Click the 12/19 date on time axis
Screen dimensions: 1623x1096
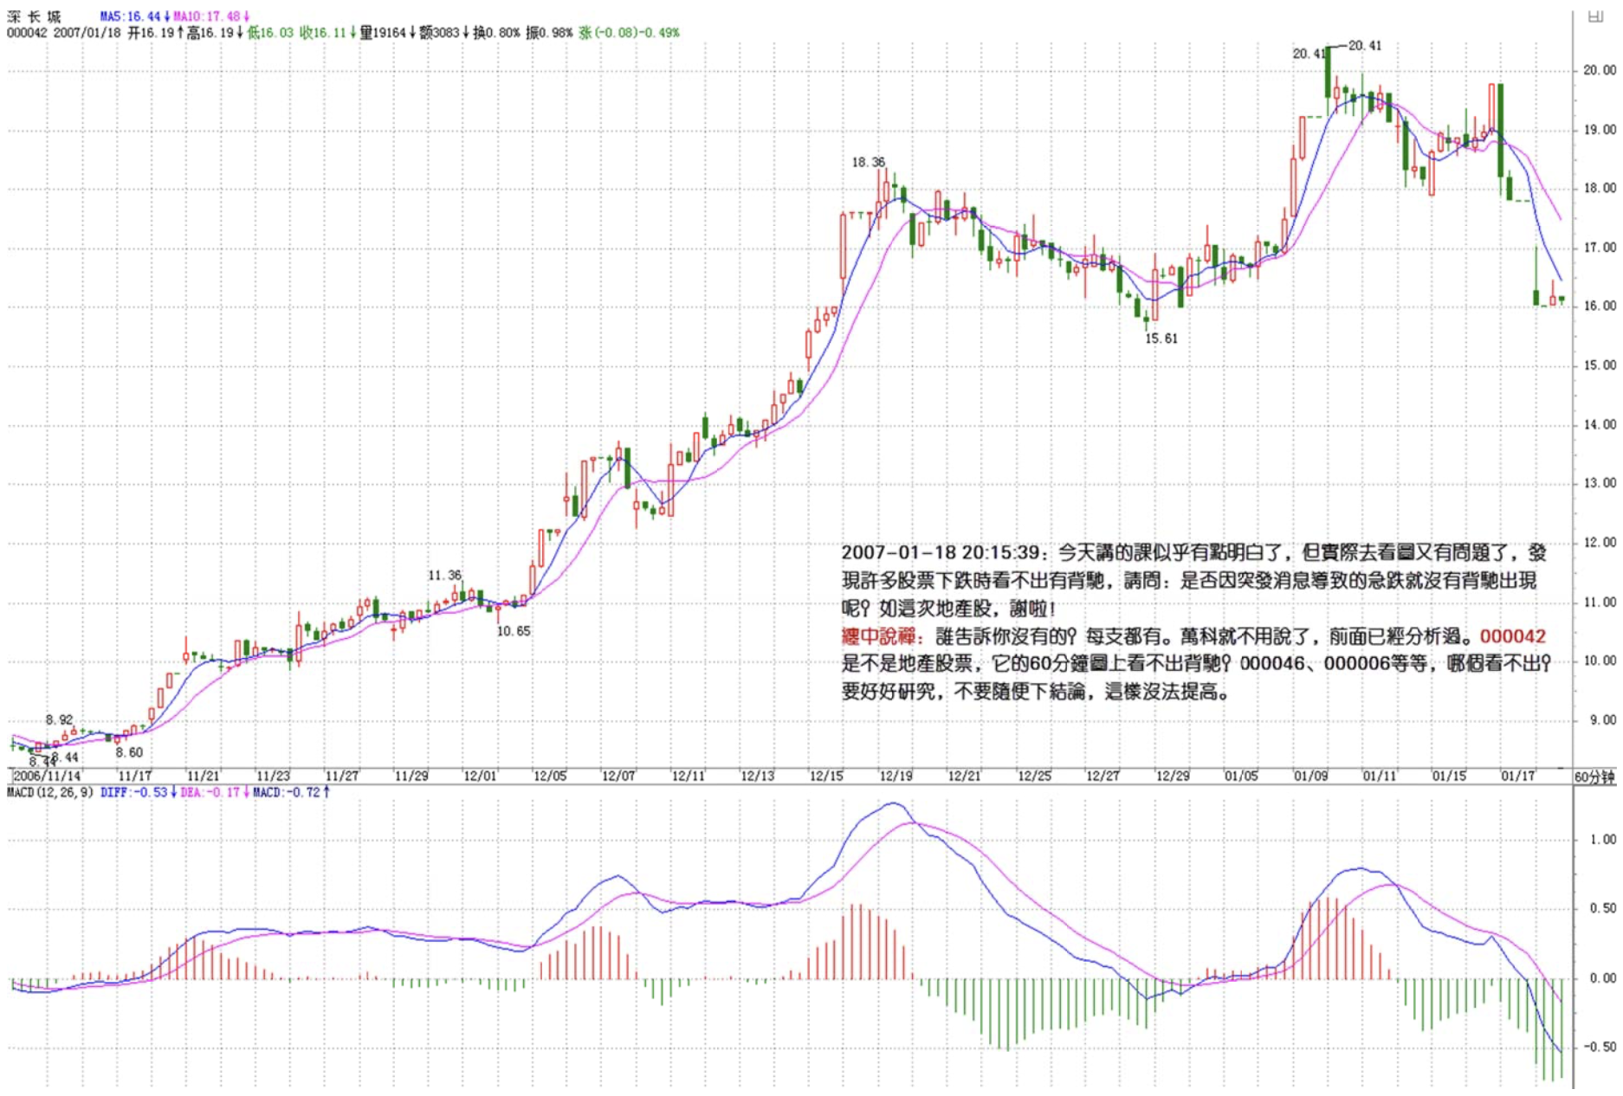tap(896, 776)
